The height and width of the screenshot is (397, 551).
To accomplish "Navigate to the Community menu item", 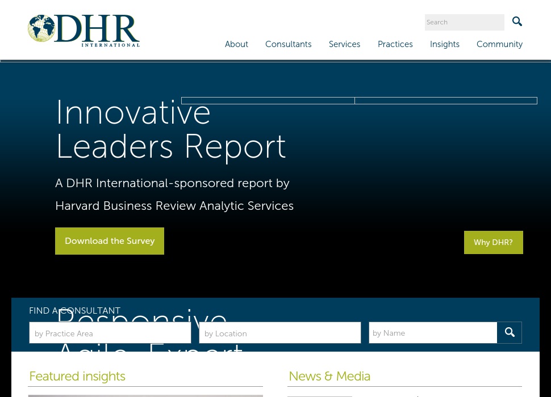I will pos(499,44).
